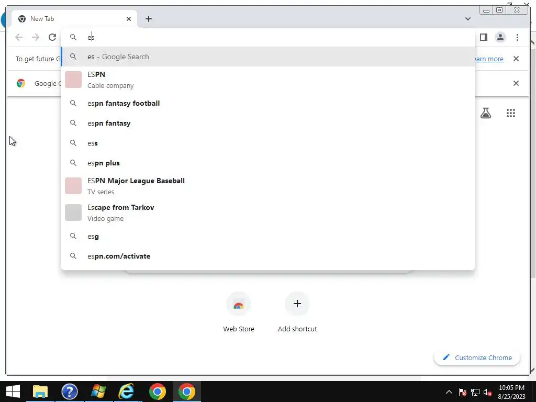536x402 pixels.
Task: Choose 'espn.com/activate' suggestion
Action: coord(268,256)
